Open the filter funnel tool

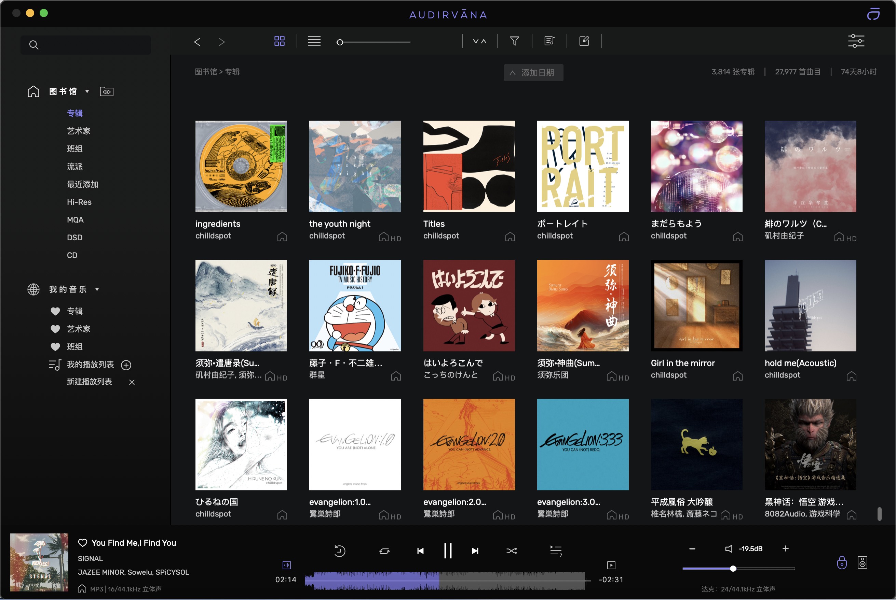tap(514, 41)
